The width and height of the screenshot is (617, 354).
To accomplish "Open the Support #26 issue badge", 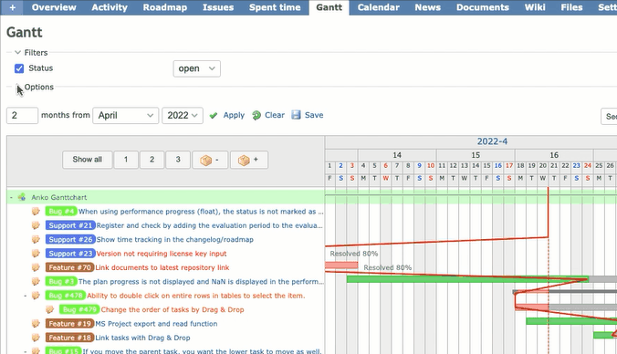I will click(70, 239).
